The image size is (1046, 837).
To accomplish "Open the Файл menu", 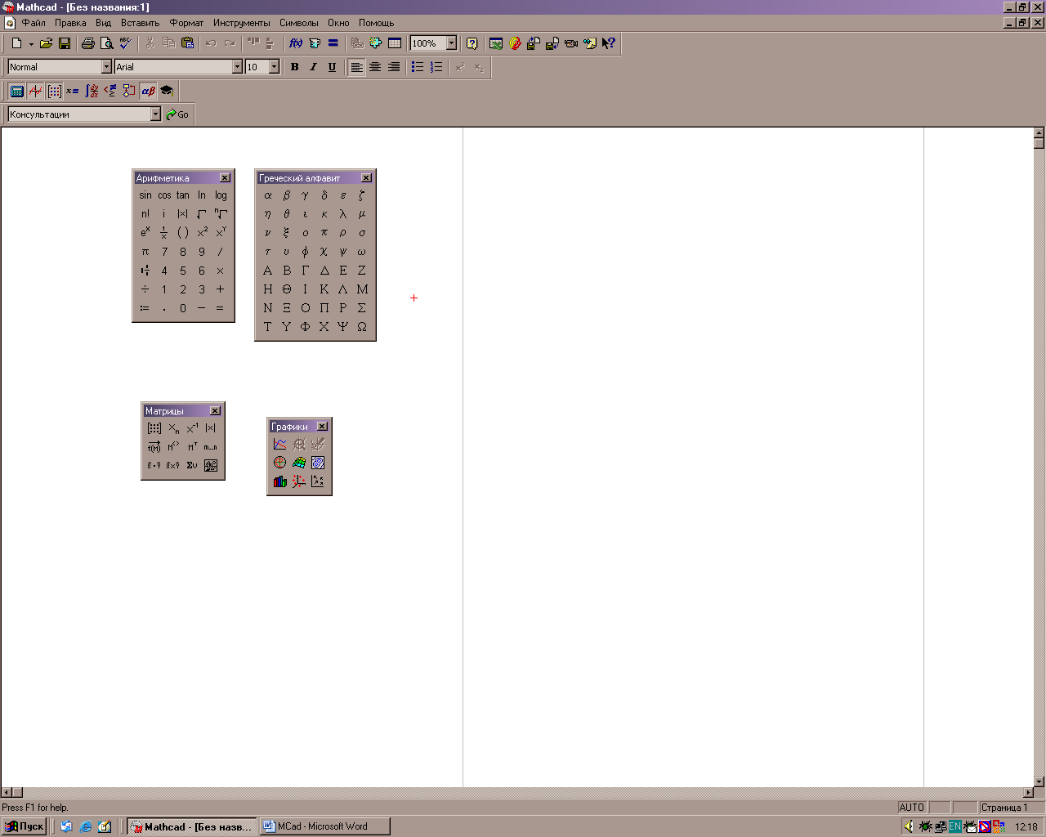I will point(34,23).
